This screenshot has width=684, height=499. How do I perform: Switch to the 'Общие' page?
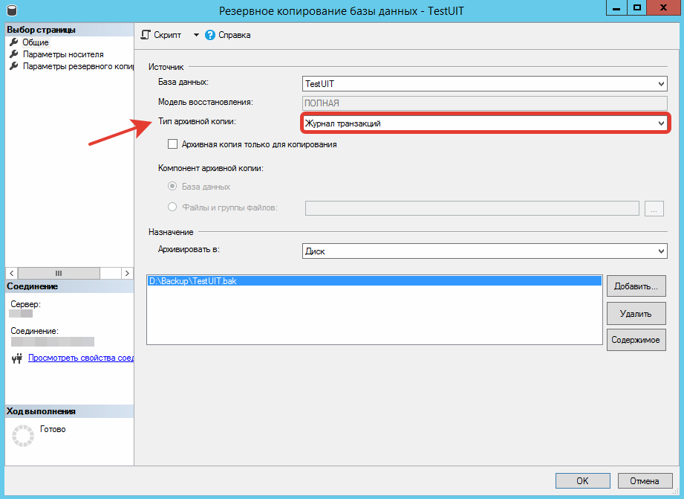36,42
